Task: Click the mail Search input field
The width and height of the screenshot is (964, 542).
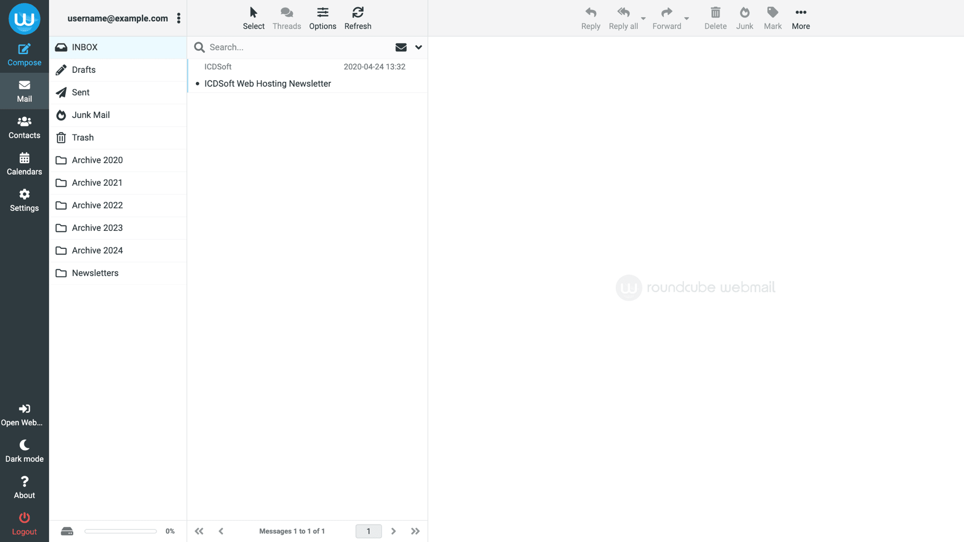Action: coord(296,47)
